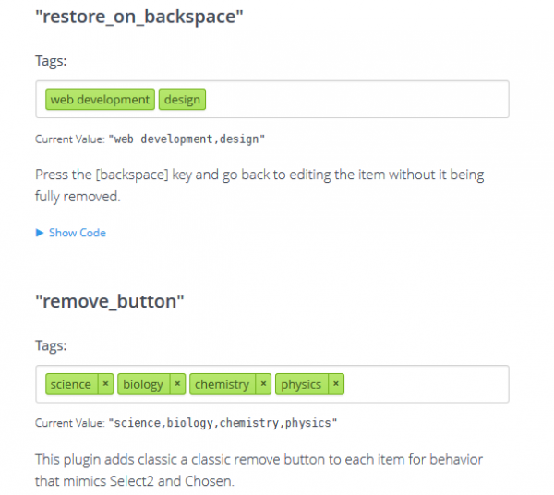The image size is (554, 495).
Task: Select the 'biology' tag label
Action: tap(143, 384)
